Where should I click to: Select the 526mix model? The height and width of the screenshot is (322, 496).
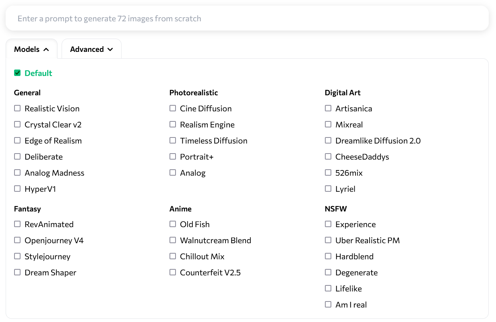[x=328, y=173]
